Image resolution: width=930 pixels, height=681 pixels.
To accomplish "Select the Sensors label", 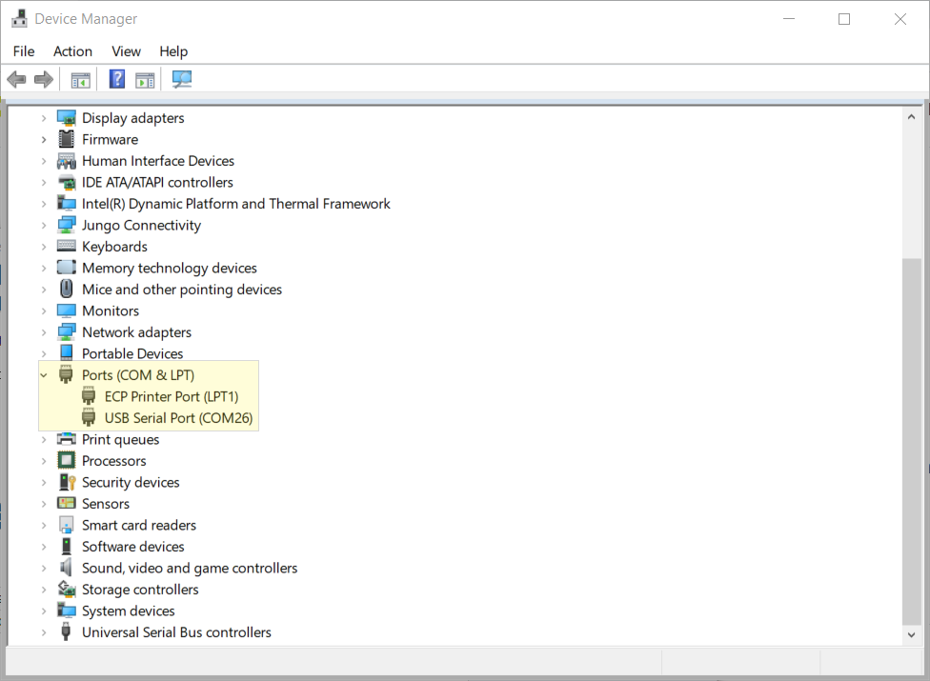I will pos(106,504).
